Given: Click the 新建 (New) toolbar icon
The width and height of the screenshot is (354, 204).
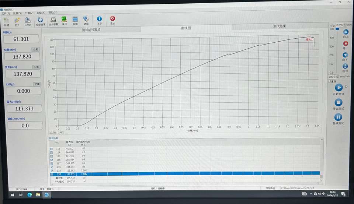Looking at the screenshot, I should [x=6, y=21].
